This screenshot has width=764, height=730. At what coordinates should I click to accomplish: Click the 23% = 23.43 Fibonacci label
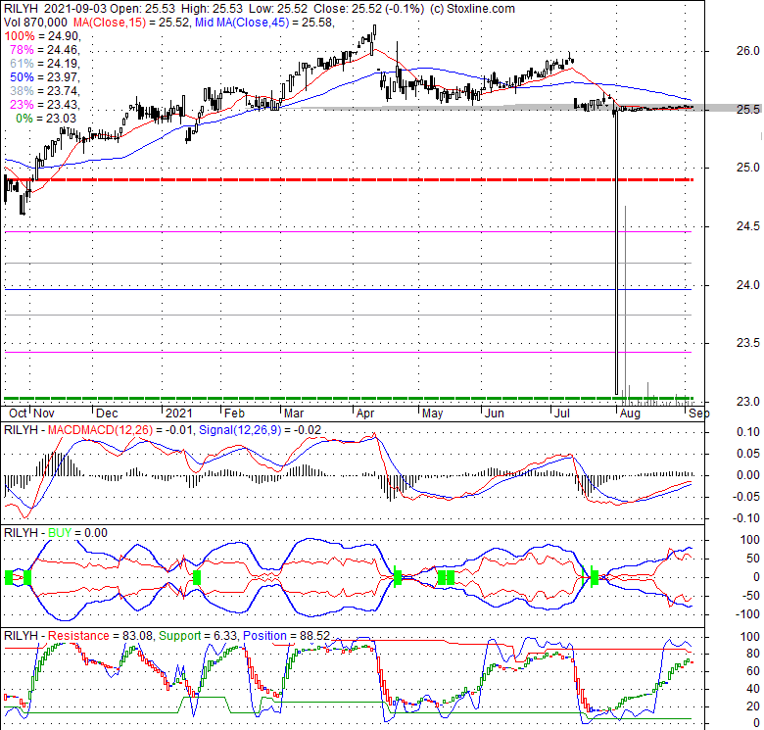pyautogui.click(x=44, y=104)
